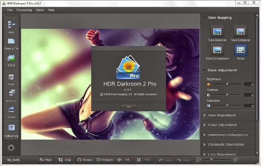Collapse the Basic Adjustment section
Viewport: 261px width, 166px height.
pos(204,70)
